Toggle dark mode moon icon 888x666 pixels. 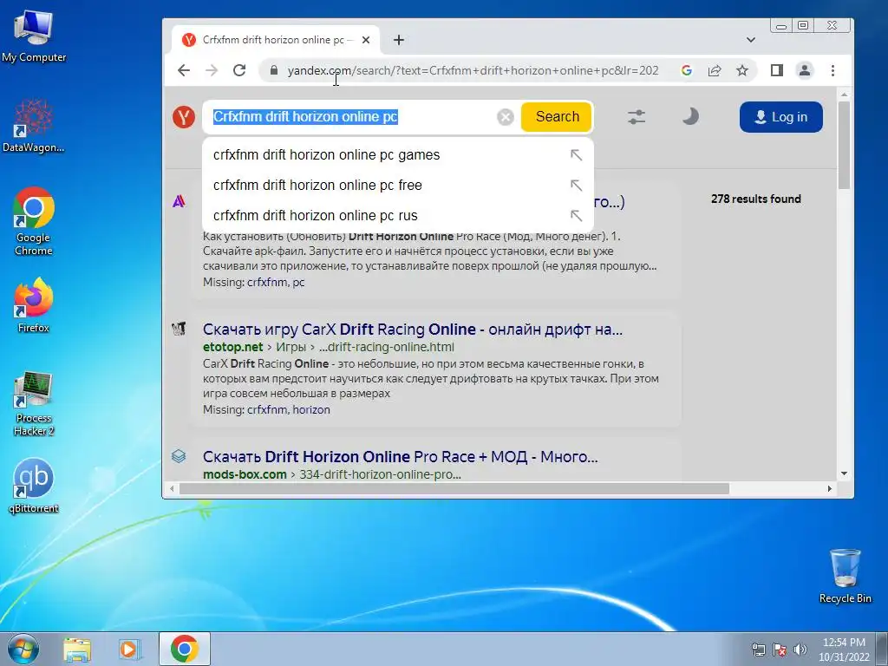pyautogui.click(x=689, y=117)
